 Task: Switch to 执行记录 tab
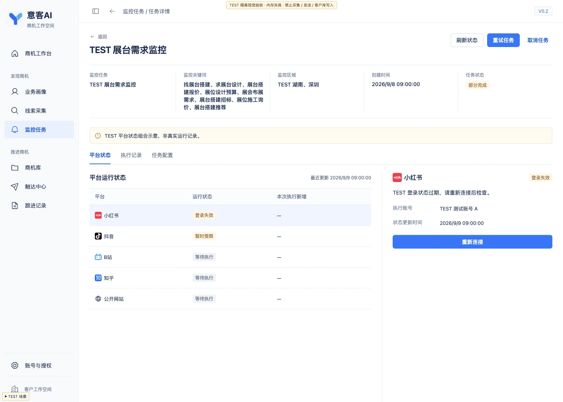pyautogui.click(x=131, y=155)
